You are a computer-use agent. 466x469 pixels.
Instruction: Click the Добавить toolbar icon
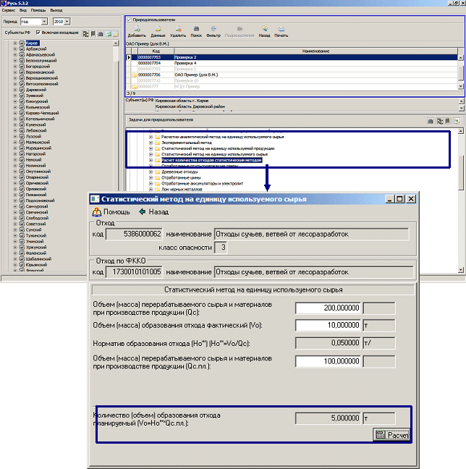pyautogui.click(x=136, y=30)
